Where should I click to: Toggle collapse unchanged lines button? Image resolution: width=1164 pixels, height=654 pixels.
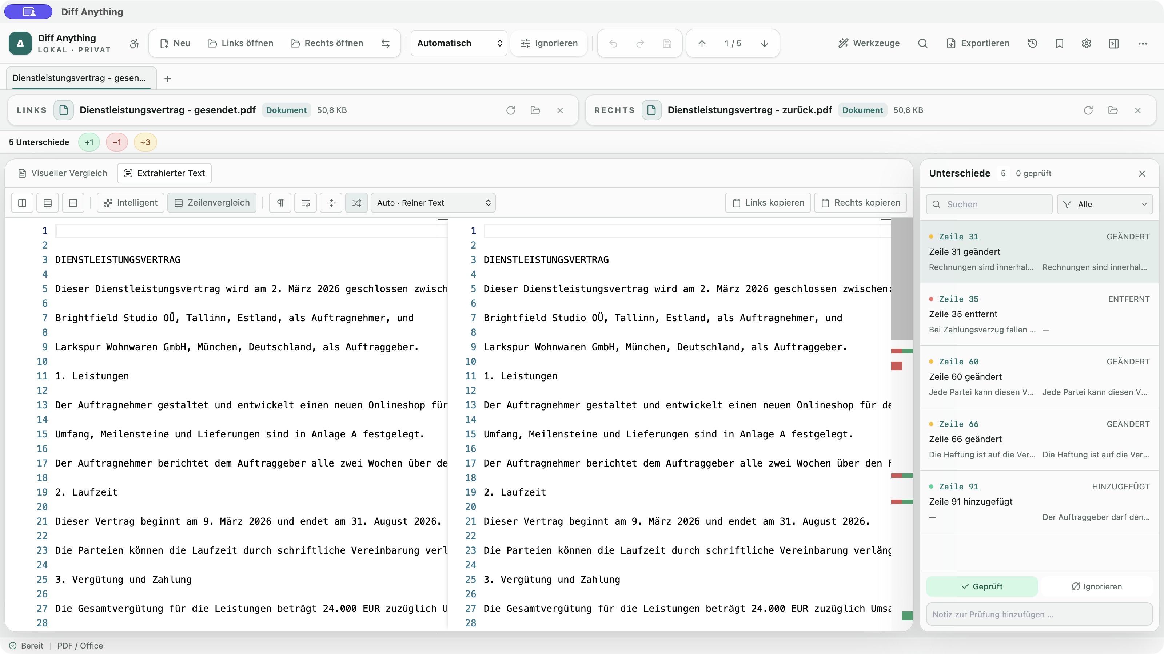pyautogui.click(x=331, y=203)
